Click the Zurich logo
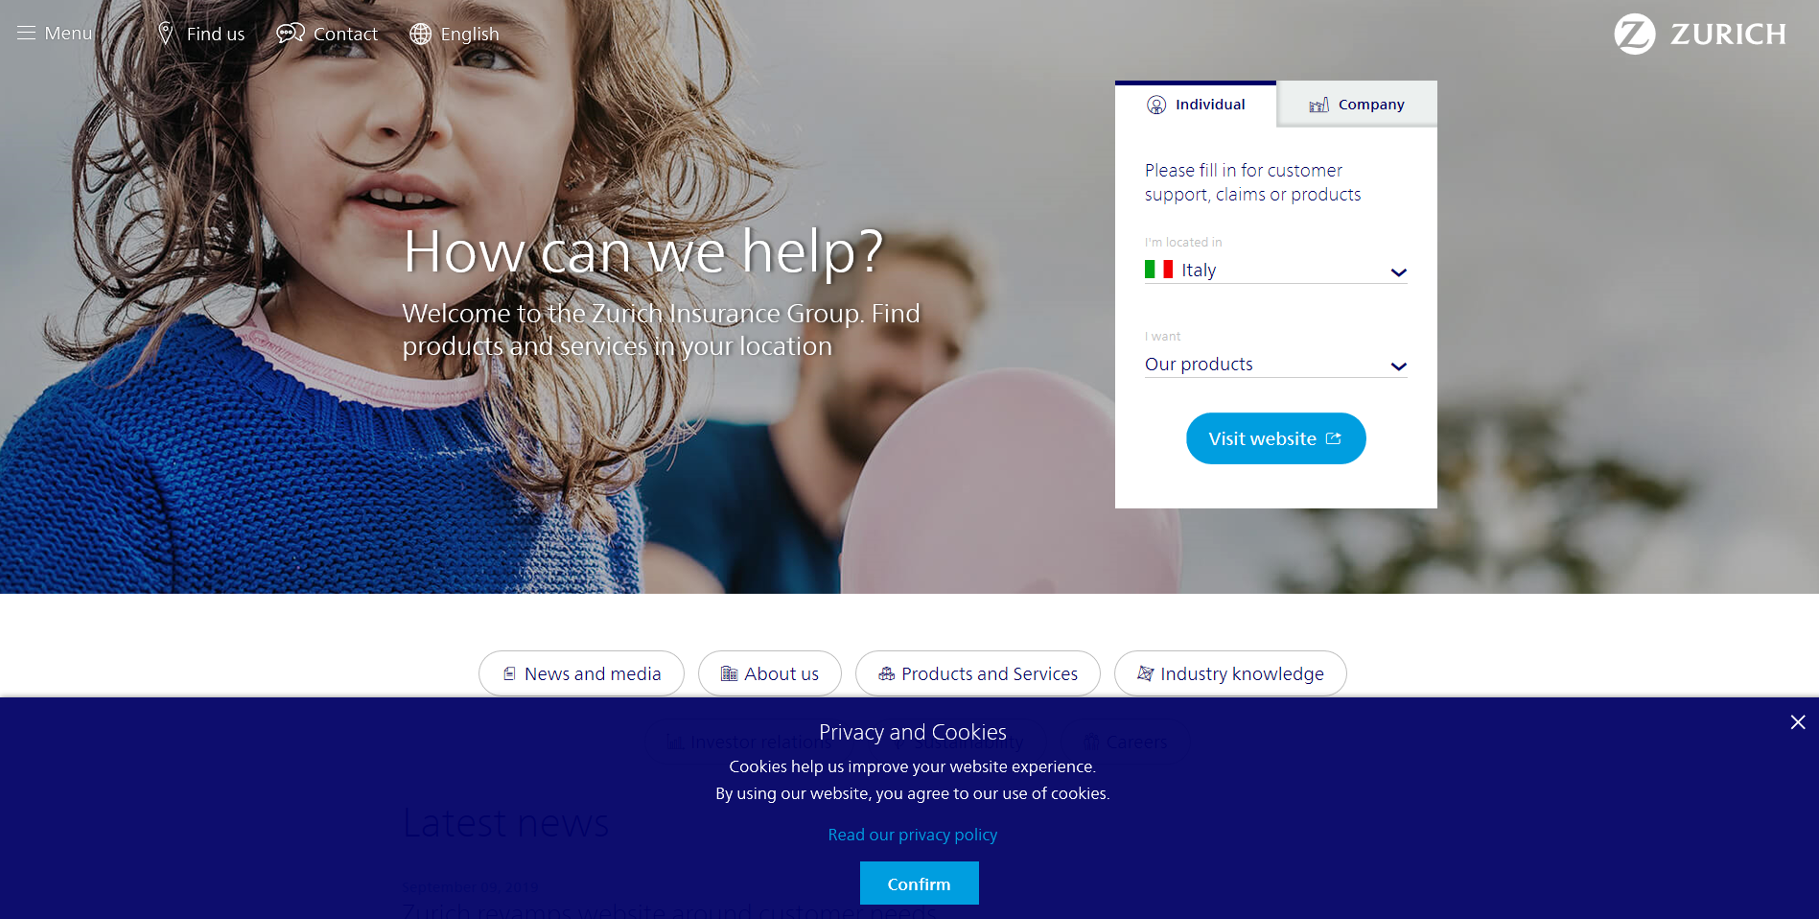1819x919 pixels. click(1699, 34)
